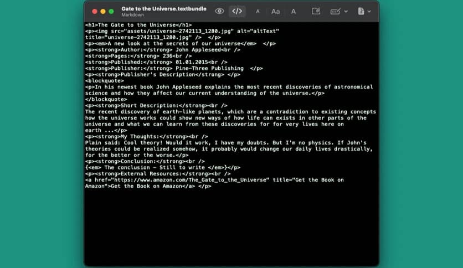Click the amazon.com href URL text
The height and width of the screenshot is (268, 463).
point(190,180)
